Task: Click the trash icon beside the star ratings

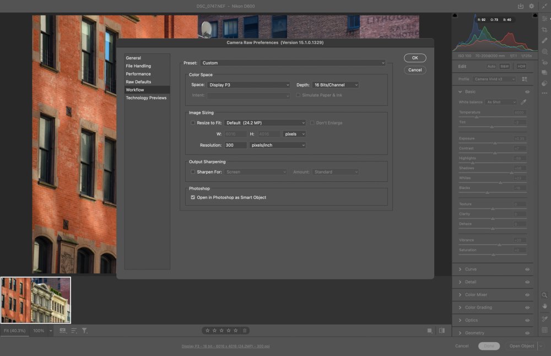Action: click(x=245, y=330)
